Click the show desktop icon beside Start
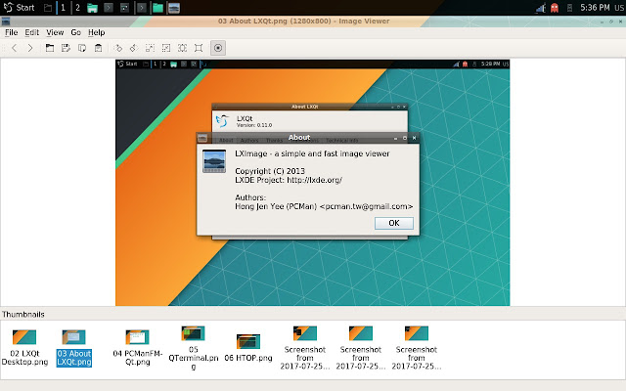Image resolution: width=626 pixels, height=391 pixels. pos(48,8)
